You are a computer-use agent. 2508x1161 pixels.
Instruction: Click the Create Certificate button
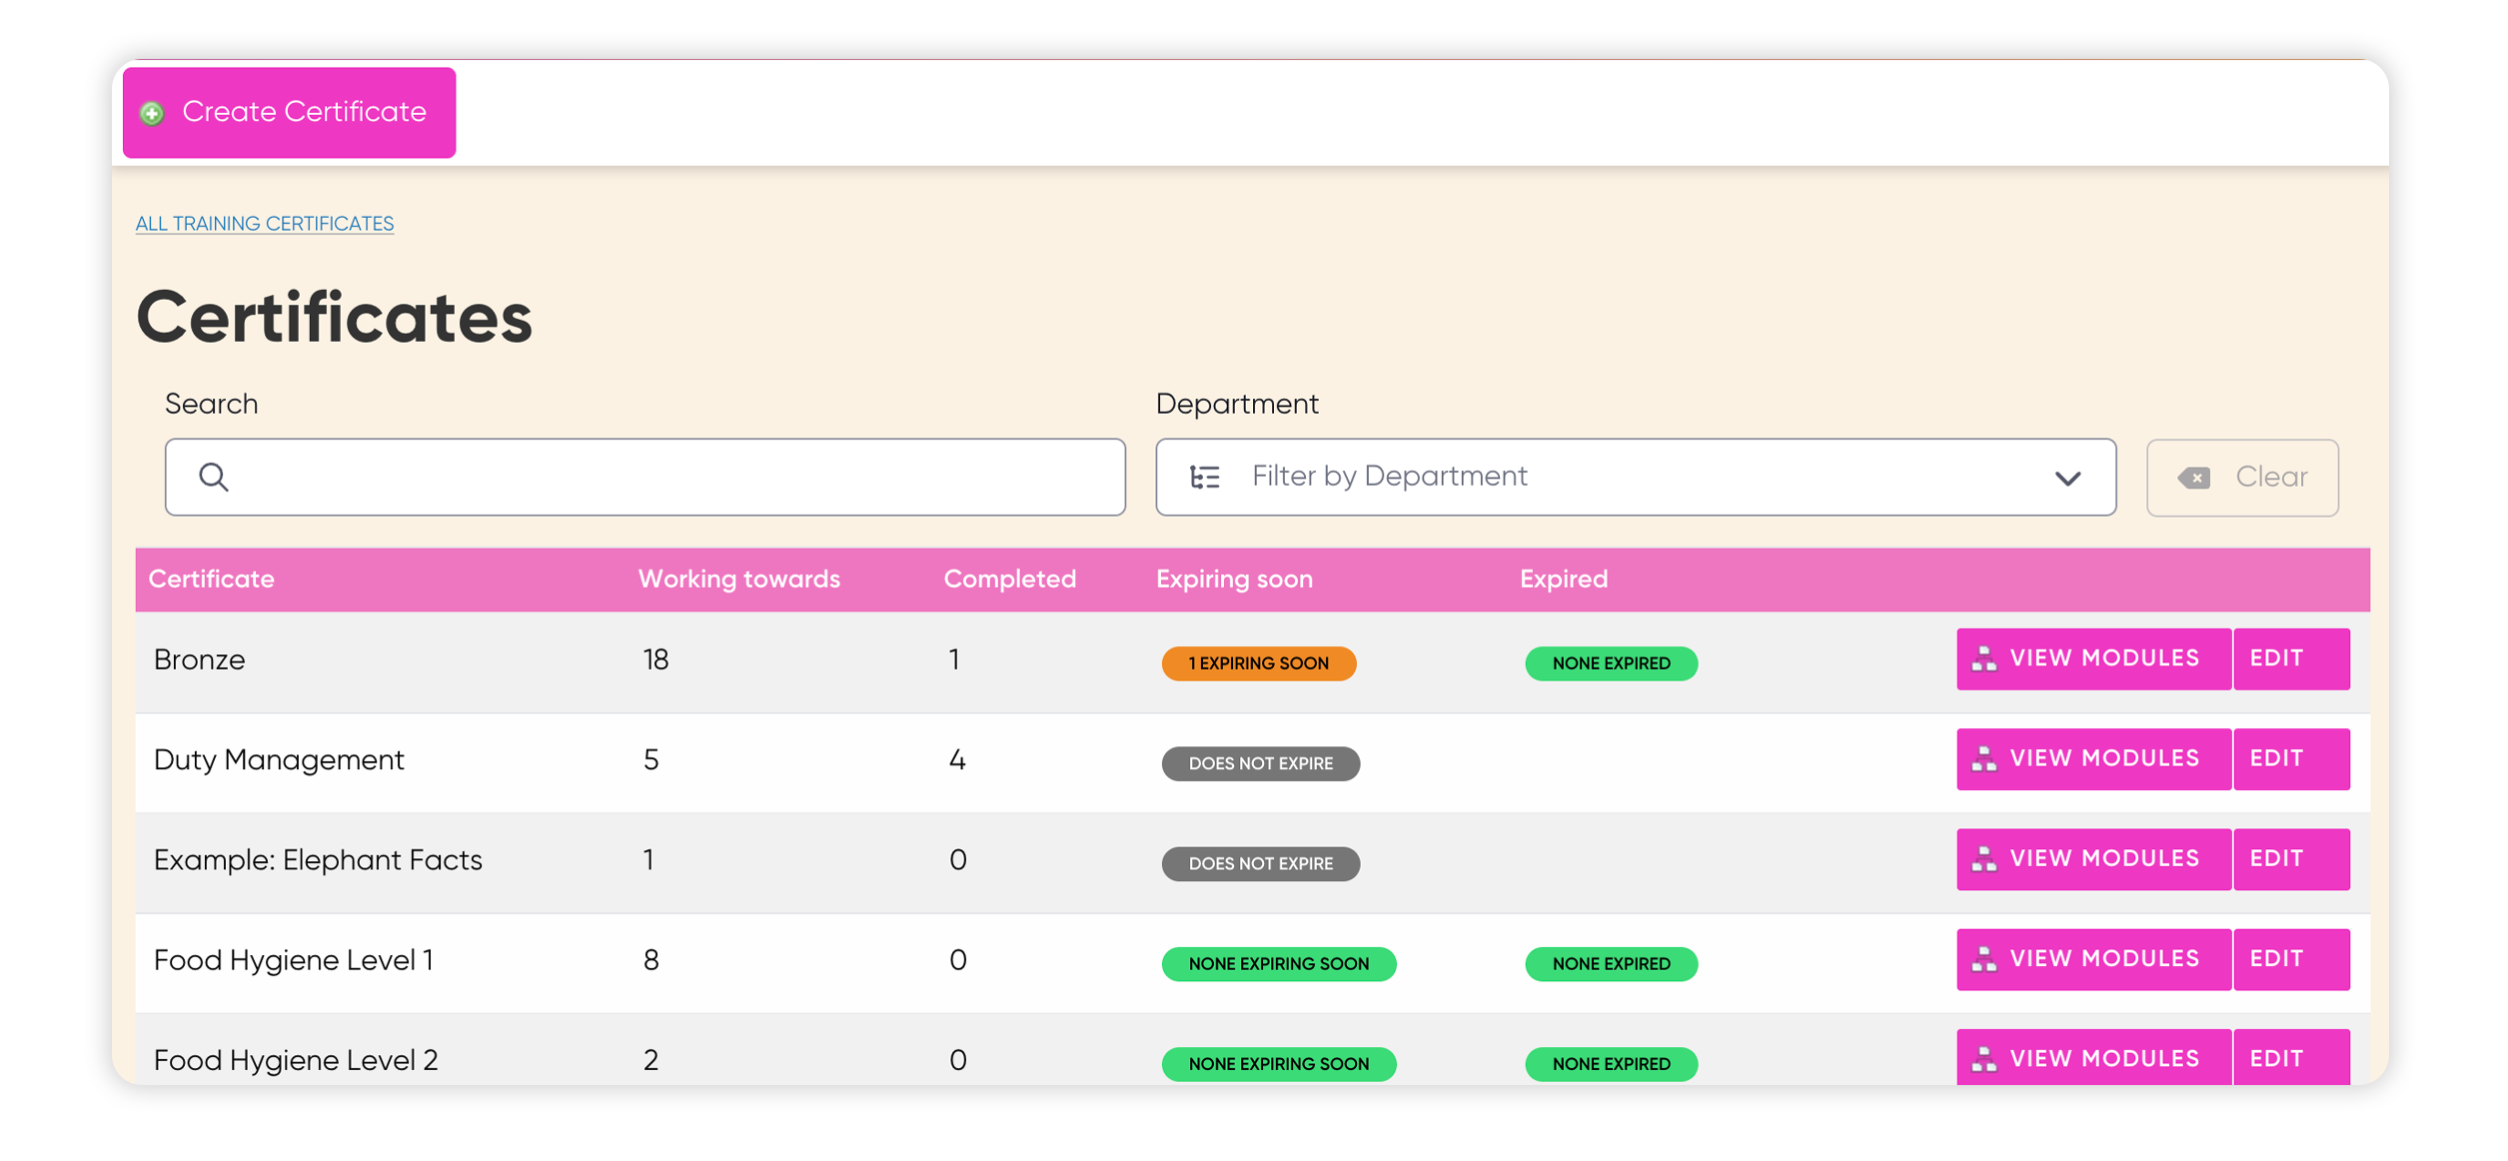coord(289,112)
